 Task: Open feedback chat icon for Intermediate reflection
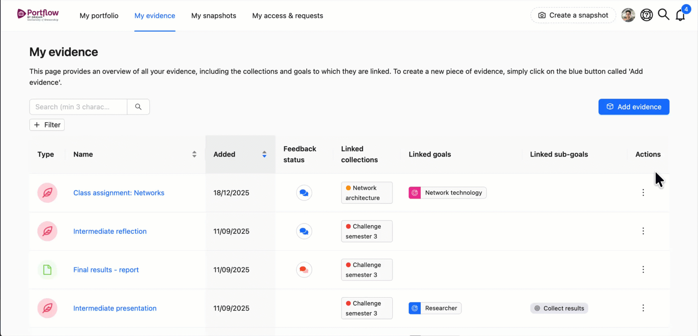pyautogui.click(x=304, y=231)
